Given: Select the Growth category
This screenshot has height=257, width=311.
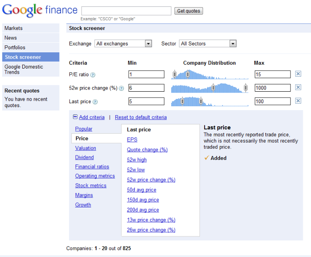Looking at the screenshot, I should 83,205.
